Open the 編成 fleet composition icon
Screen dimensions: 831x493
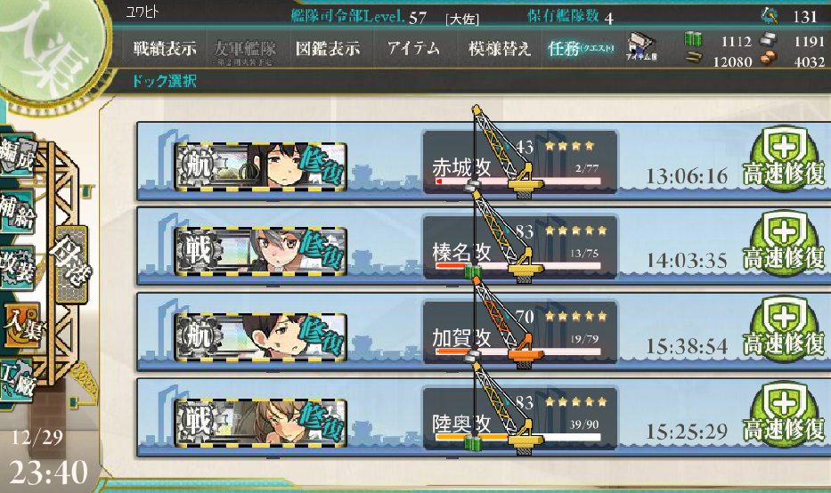(18, 154)
